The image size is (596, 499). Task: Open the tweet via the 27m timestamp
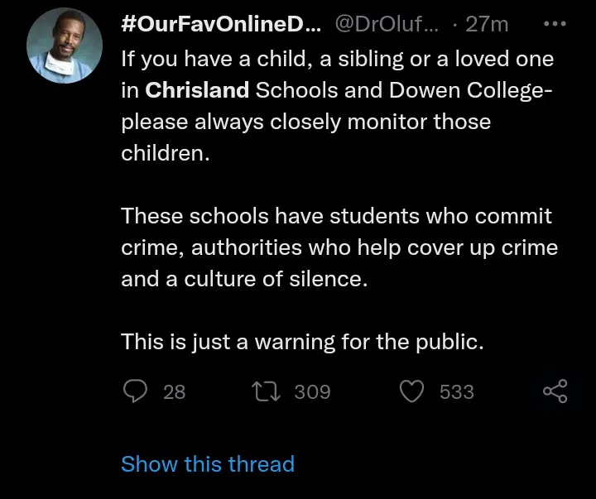click(487, 25)
